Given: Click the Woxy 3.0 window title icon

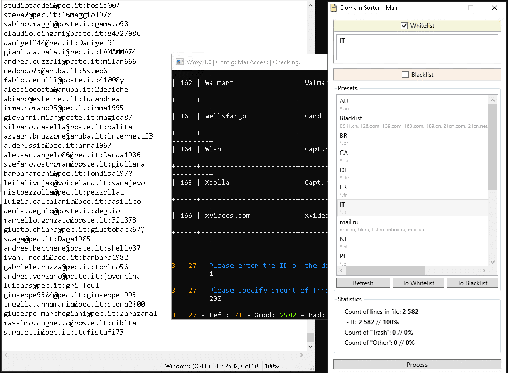Looking at the screenshot, I should coord(180,62).
